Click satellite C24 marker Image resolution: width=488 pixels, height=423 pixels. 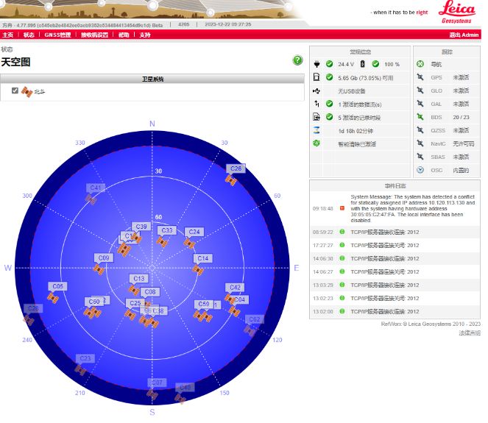click(189, 243)
